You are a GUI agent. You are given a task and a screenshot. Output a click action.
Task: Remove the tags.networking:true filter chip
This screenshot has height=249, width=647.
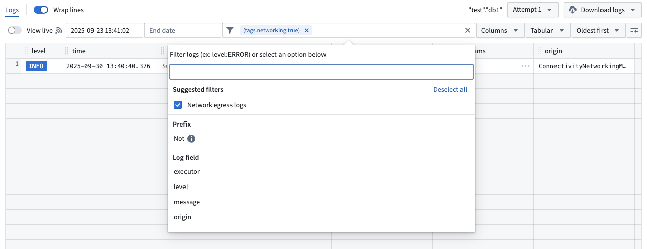pyautogui.click(x=306, y=30)
